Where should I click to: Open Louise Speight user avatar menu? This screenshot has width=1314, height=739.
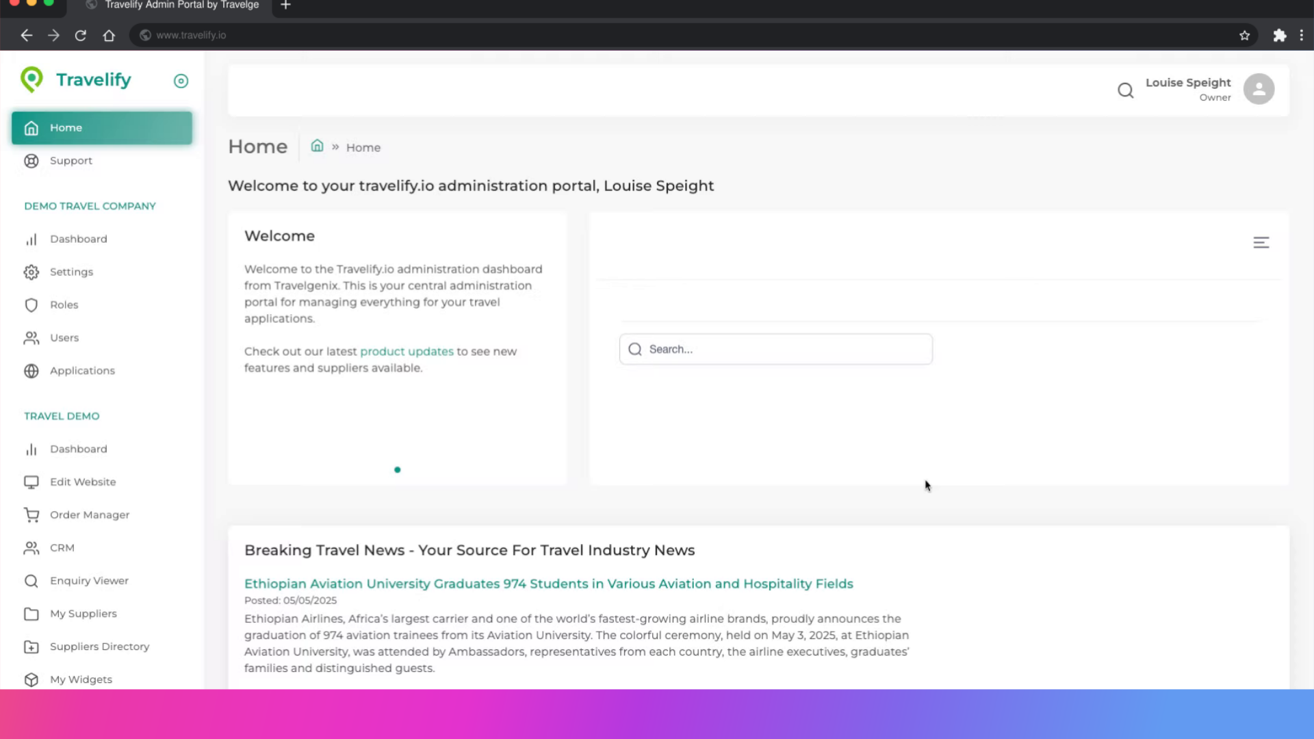click(1259, 89)
